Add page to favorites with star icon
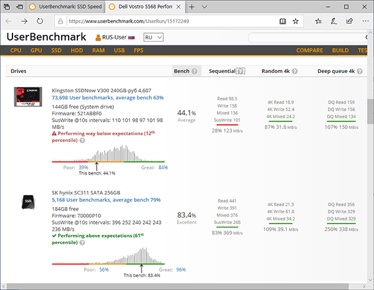Image resolution: width=374 pixels, height=290 pixels. pyautogui.click(x=295, y=21)
